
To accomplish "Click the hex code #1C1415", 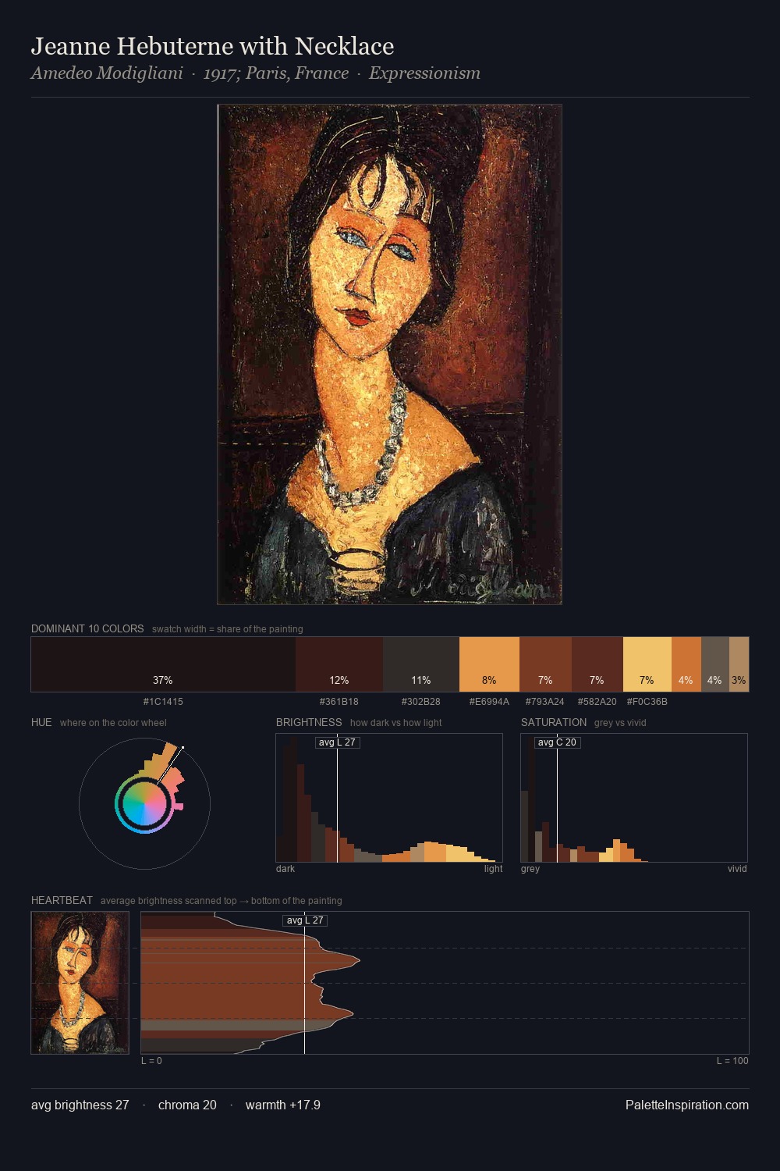I will point(163,702).
